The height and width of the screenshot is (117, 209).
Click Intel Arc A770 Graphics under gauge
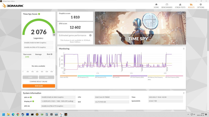[38, 47]
